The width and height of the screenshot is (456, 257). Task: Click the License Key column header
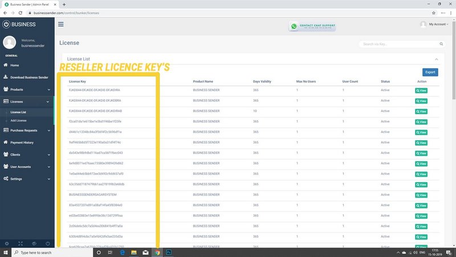(77, 81)
